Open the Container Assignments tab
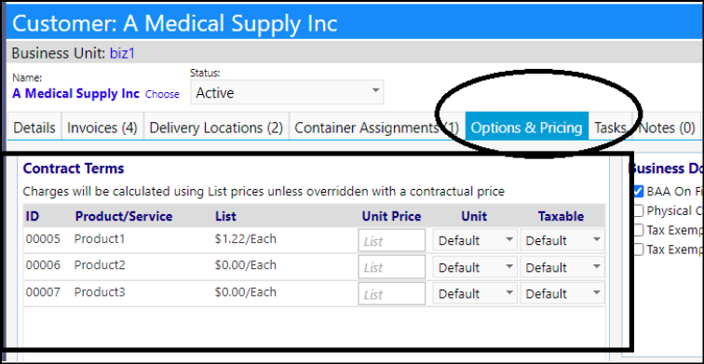Image resolution: width=704 pixels, height=364 pixels. pos(377,128)
